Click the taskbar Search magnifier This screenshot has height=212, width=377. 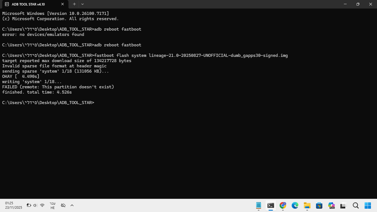(x=356, y=205)
